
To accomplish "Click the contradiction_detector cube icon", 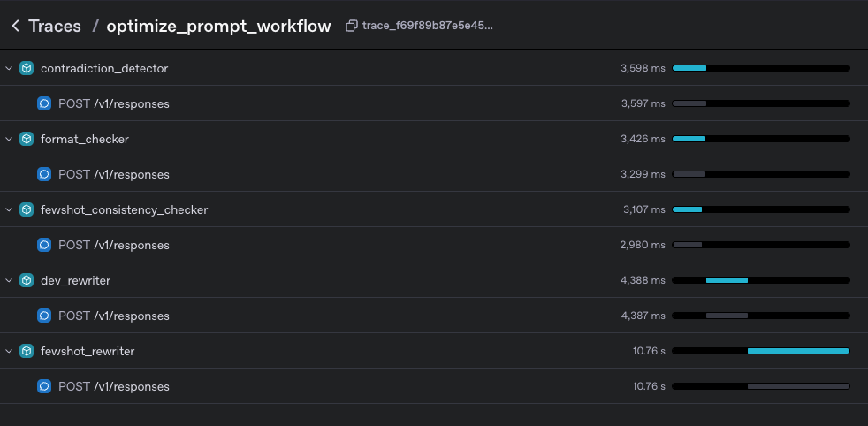I will click(x=27, y=68).
